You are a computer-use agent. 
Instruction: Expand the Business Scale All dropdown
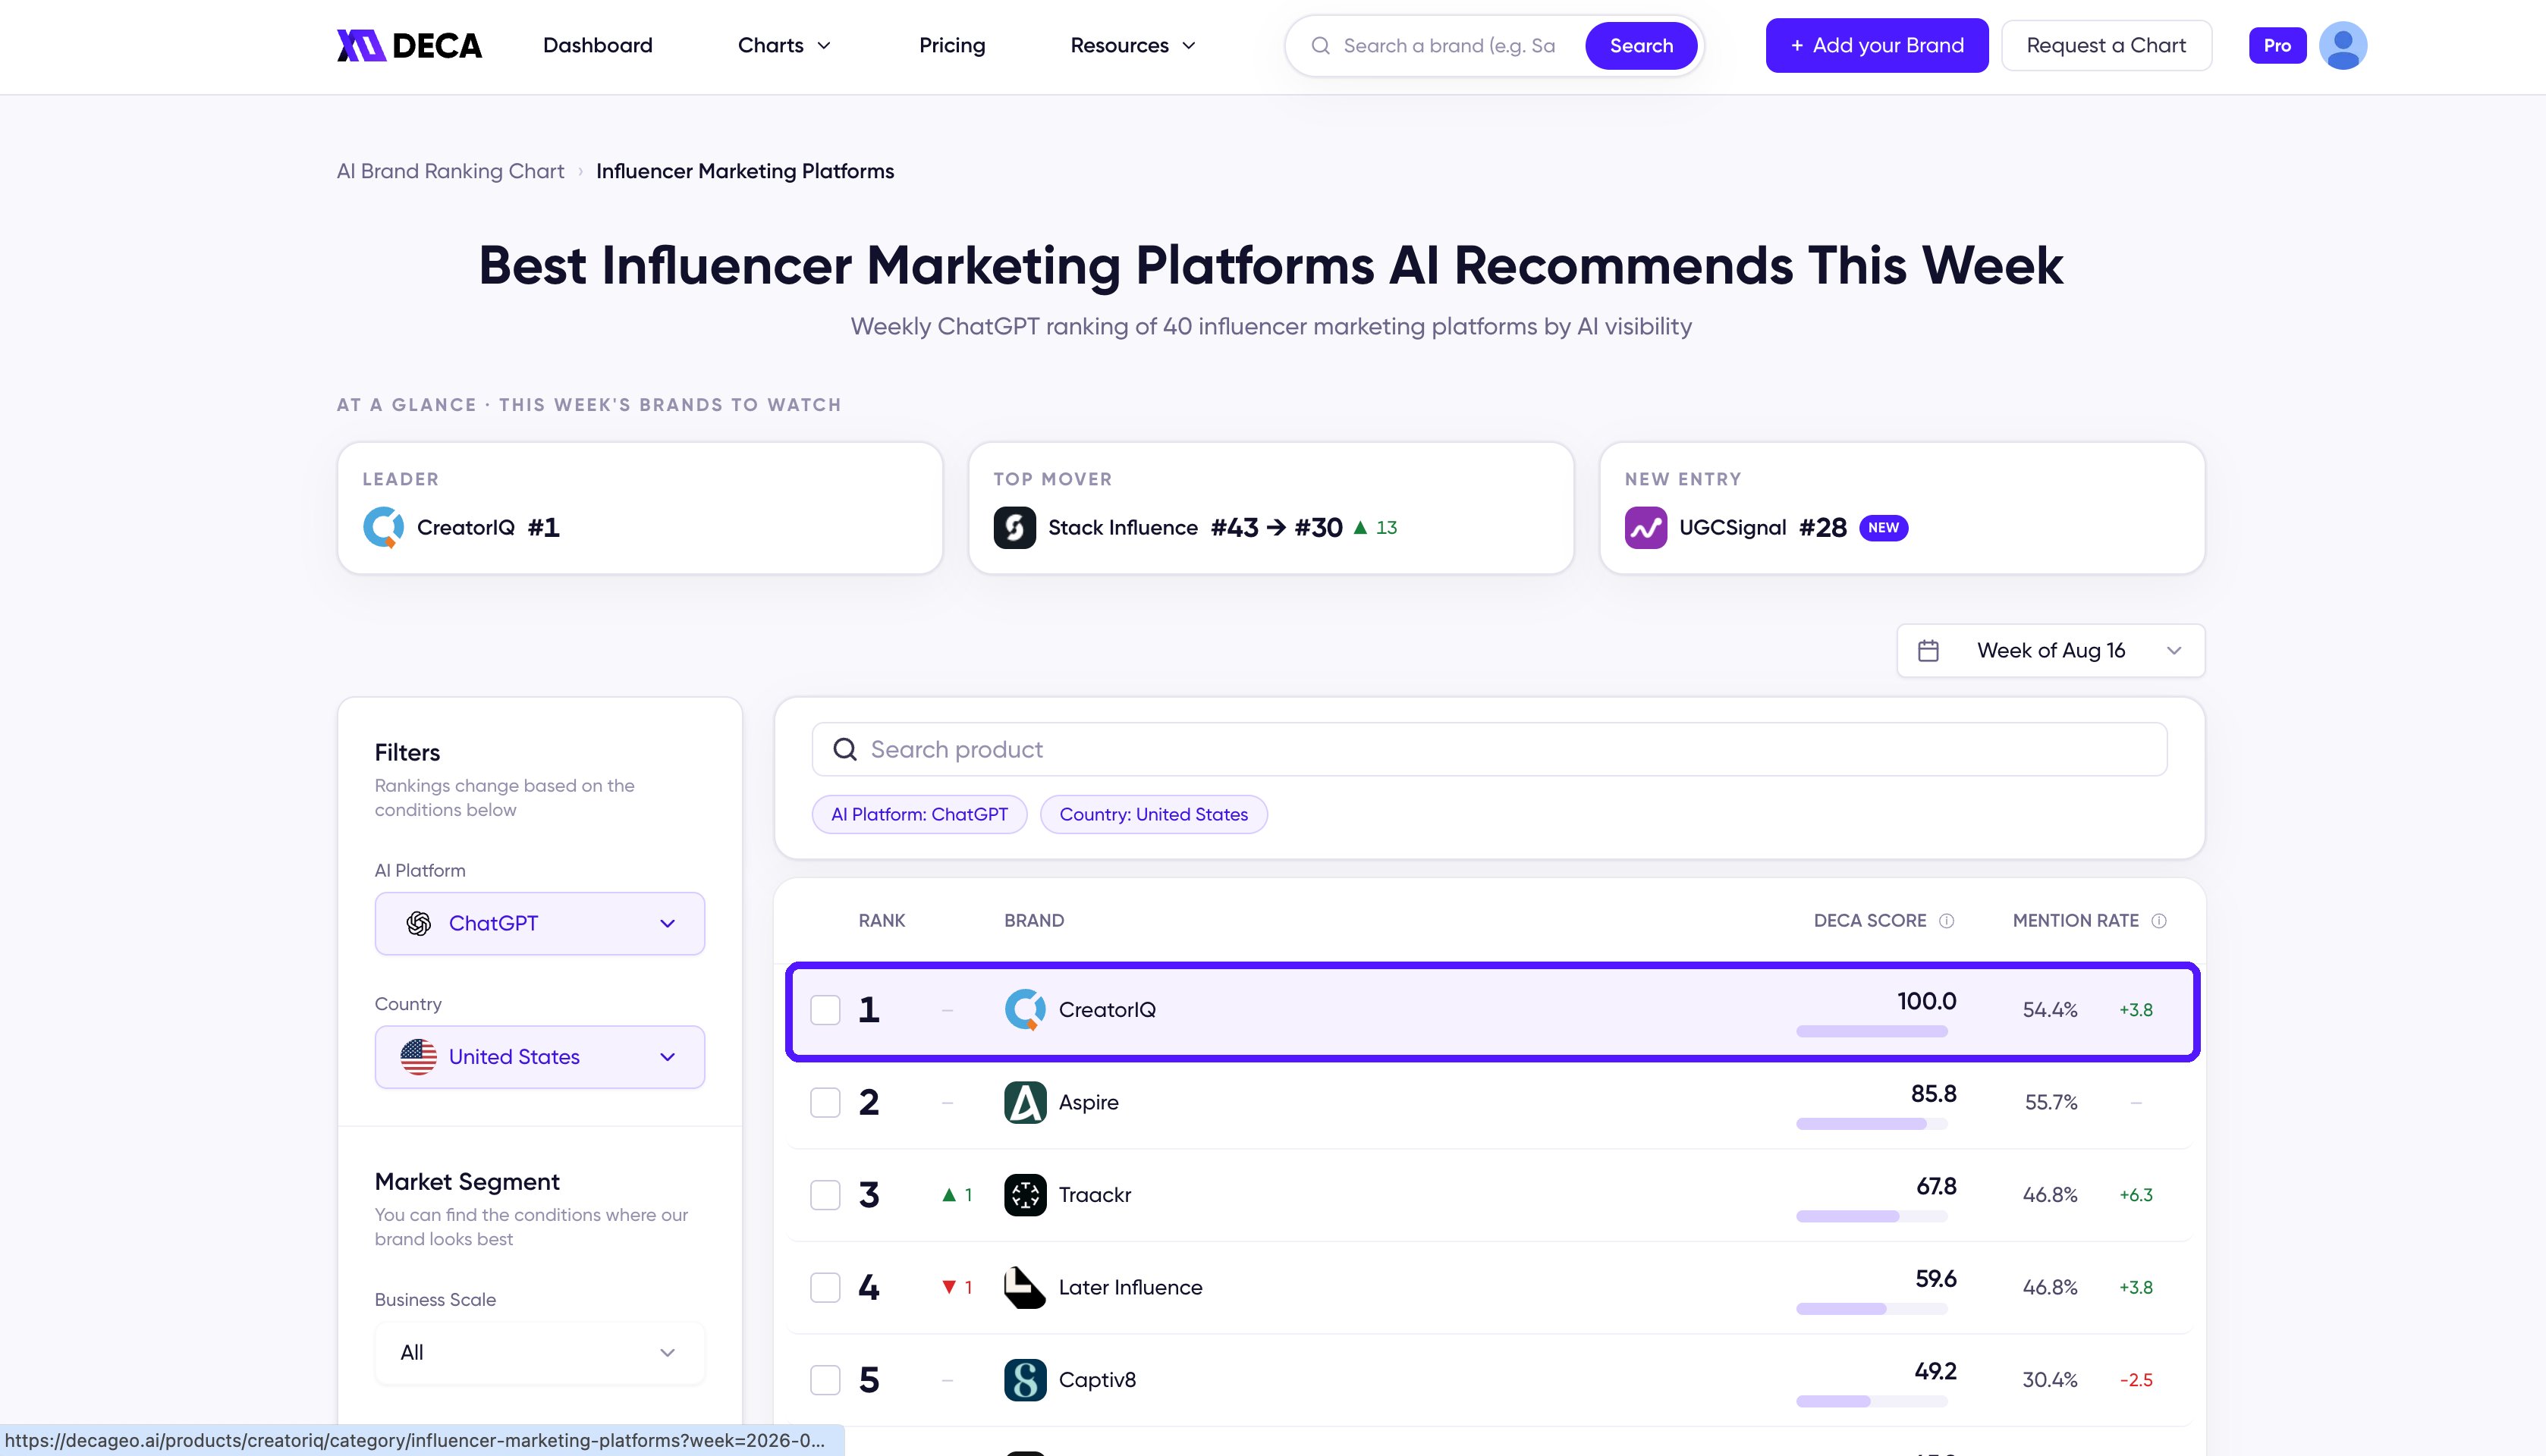(540, 1353)
